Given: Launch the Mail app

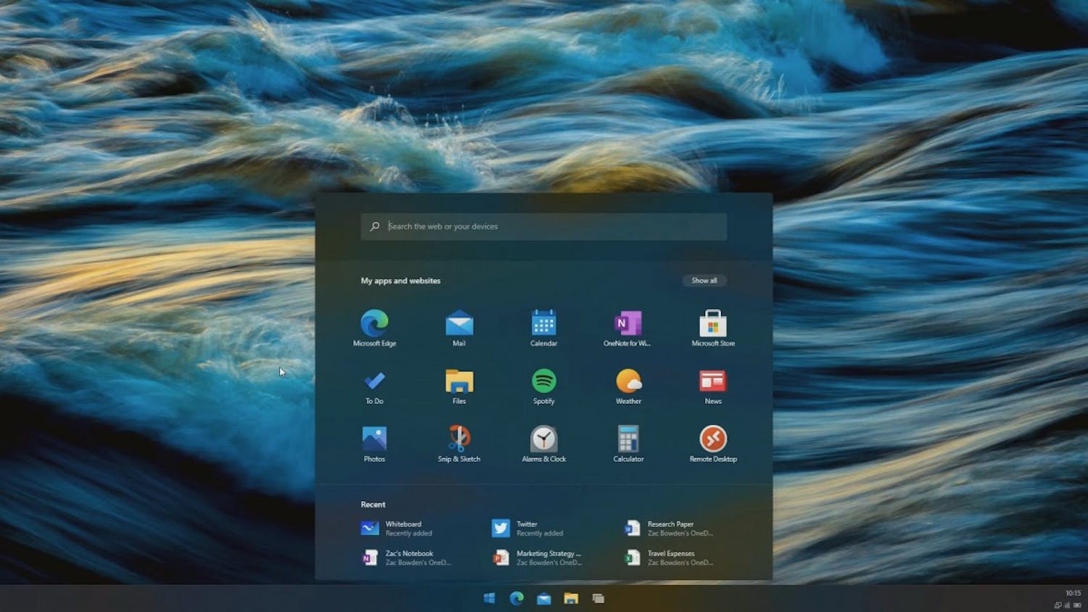Looking at the screenshot, I should coord(458,323).
